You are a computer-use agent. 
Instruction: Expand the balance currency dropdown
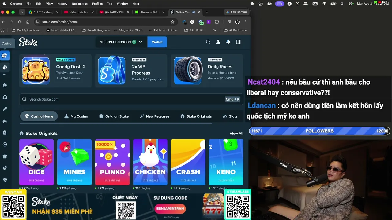141,42
